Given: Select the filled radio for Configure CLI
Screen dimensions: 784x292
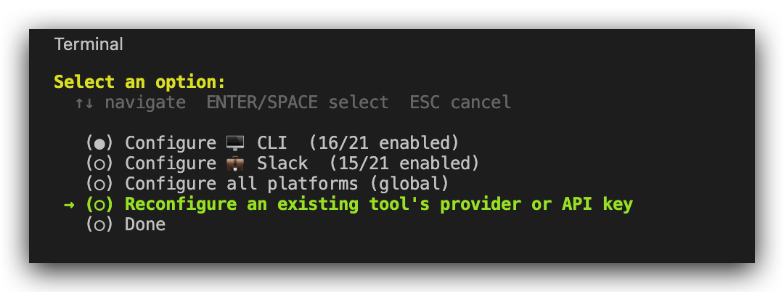Looking at the screenshot, I should [x=99, y=143].
